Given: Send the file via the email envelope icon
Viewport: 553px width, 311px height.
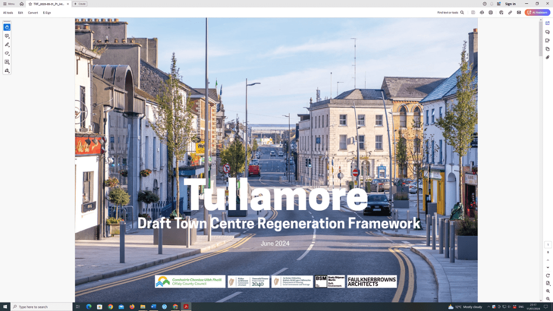Looking at the screenshot, I should click(519, 12).
